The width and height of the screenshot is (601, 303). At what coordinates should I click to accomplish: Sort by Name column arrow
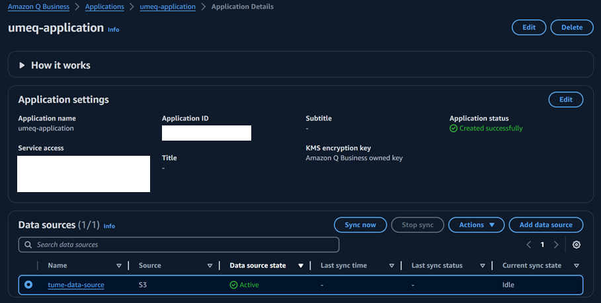119,265
